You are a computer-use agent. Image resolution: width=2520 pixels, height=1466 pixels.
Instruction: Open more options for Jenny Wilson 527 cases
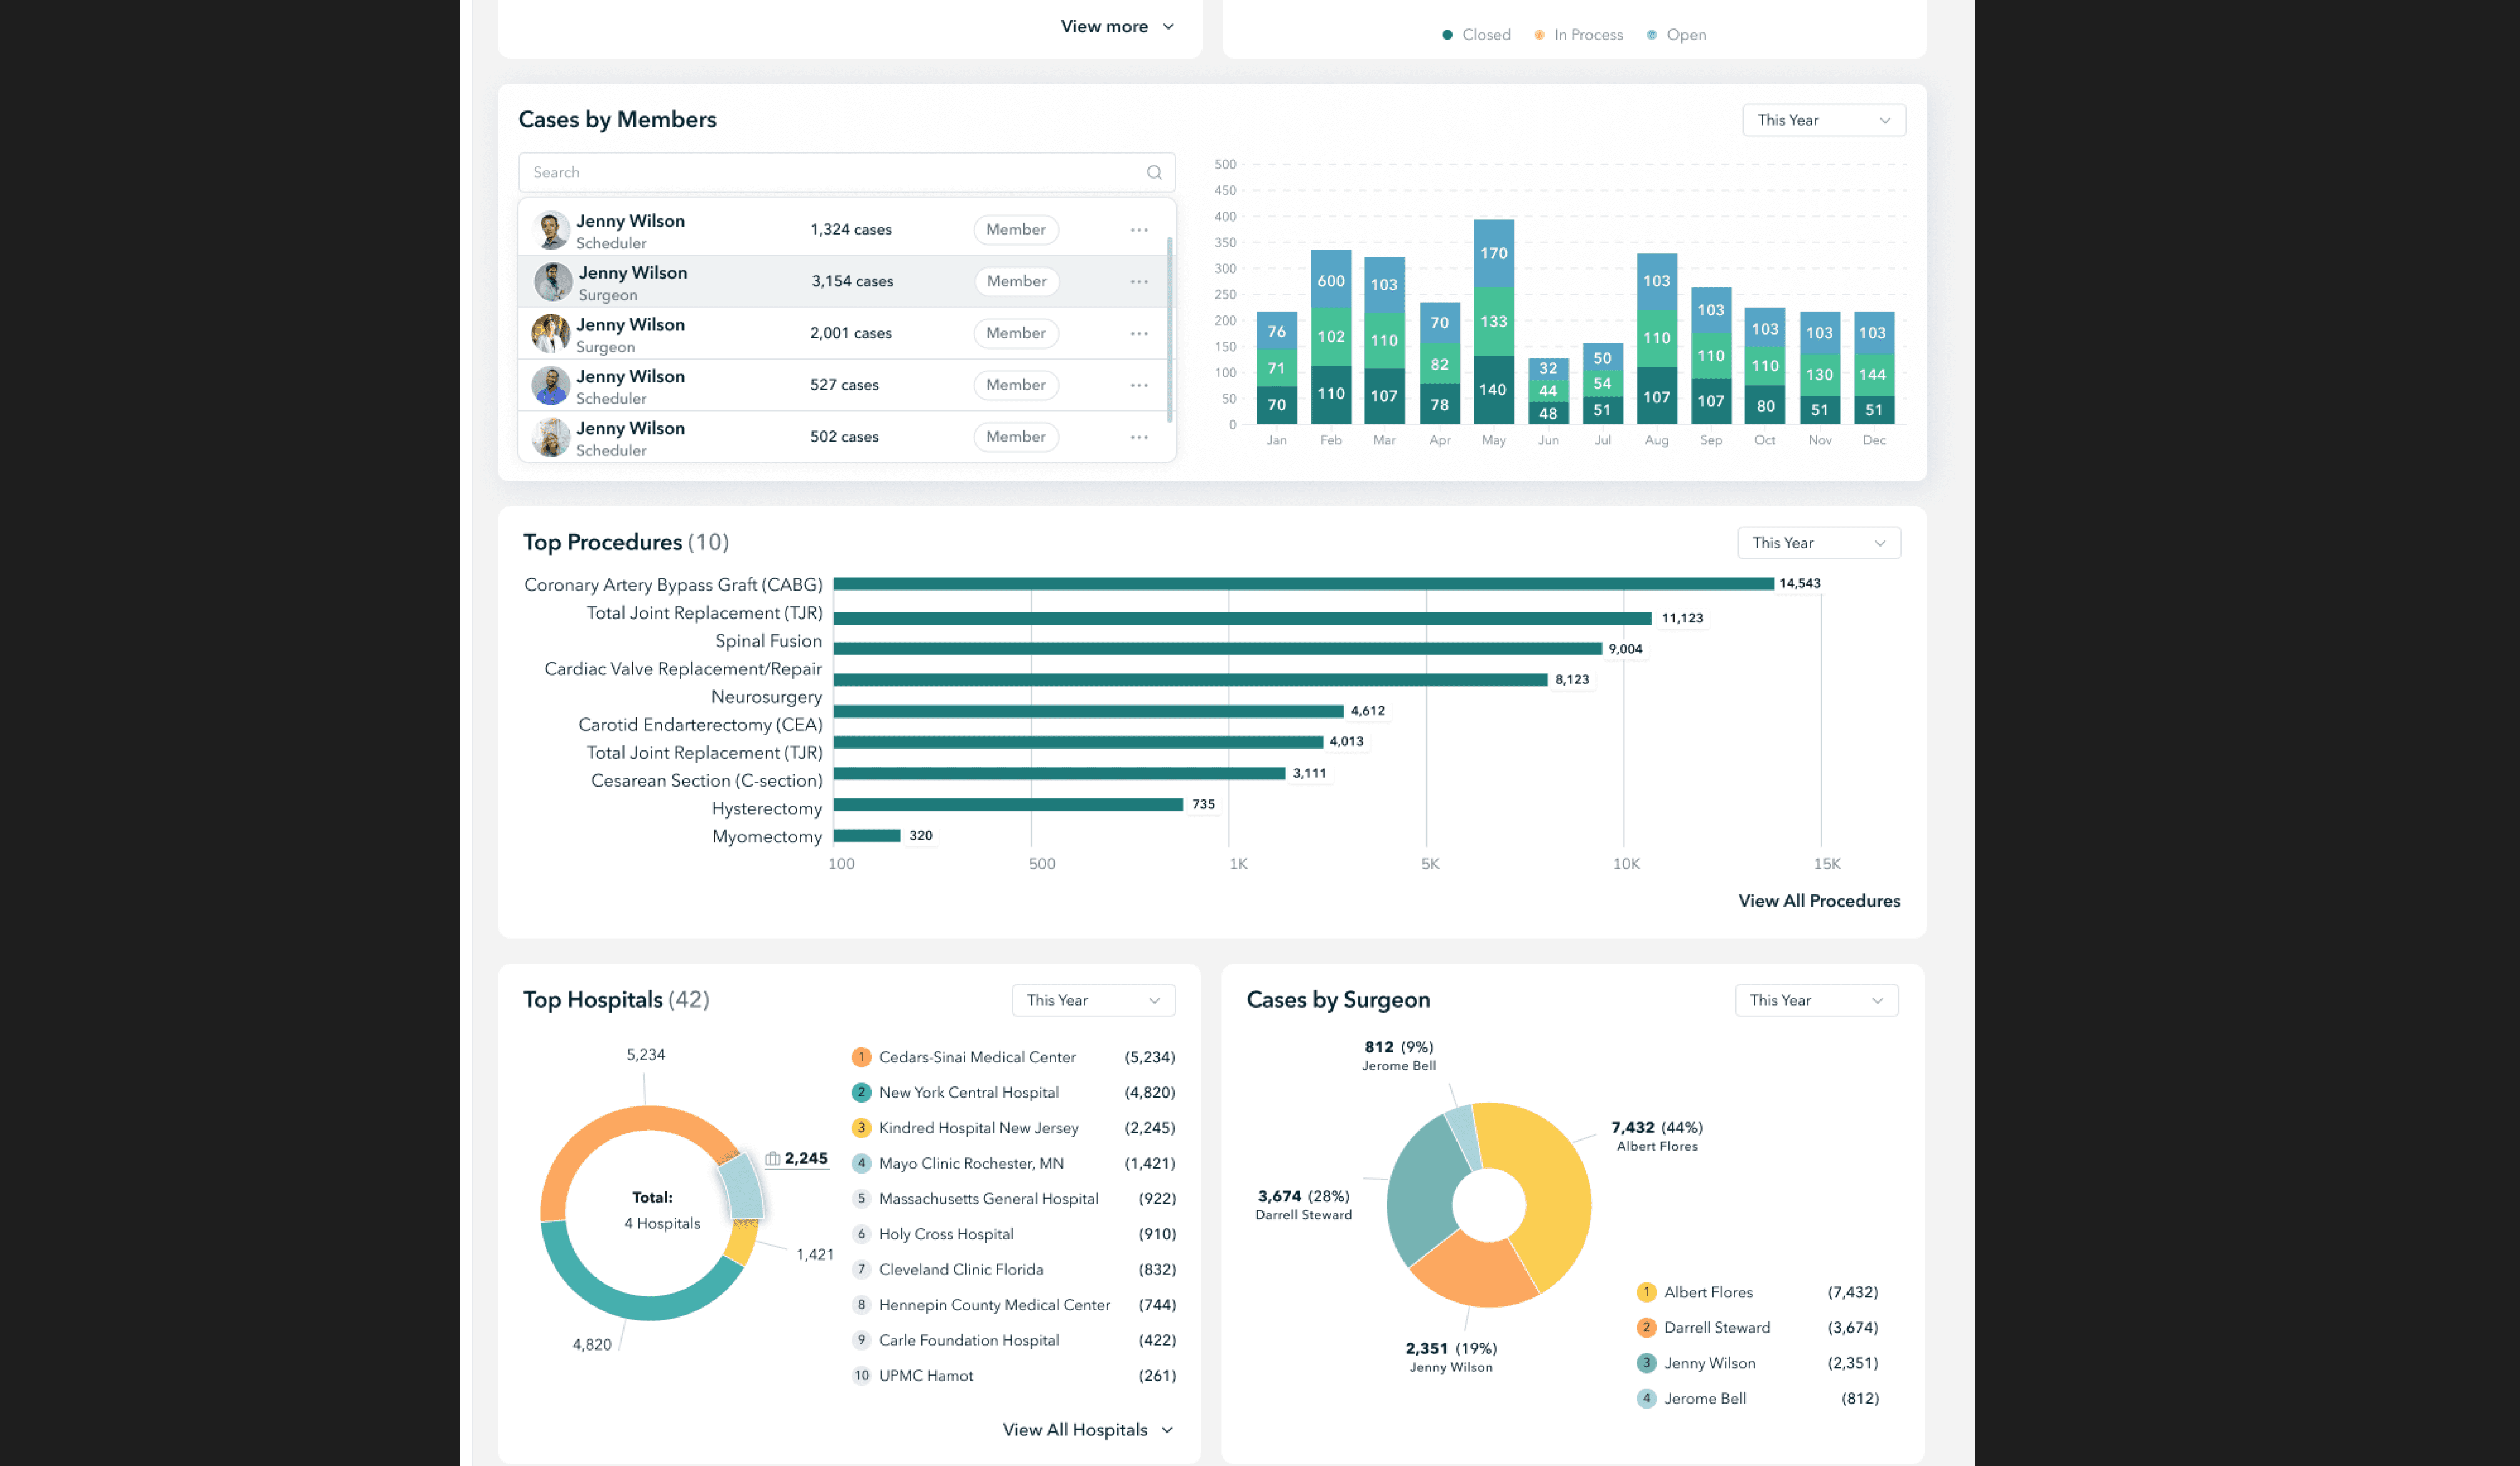click(x=1139, y=386)
